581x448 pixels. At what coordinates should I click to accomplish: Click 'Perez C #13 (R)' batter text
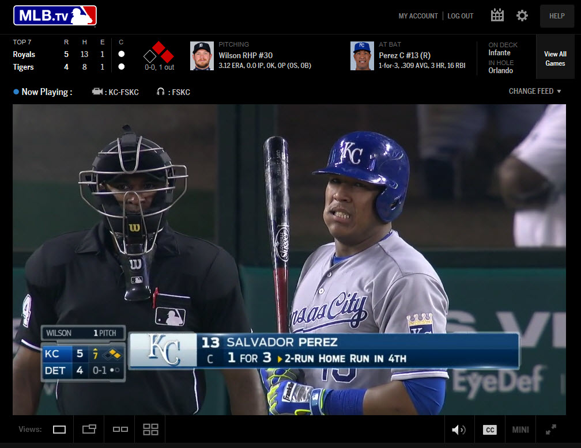pyautogui.click(x=405, y=55)
